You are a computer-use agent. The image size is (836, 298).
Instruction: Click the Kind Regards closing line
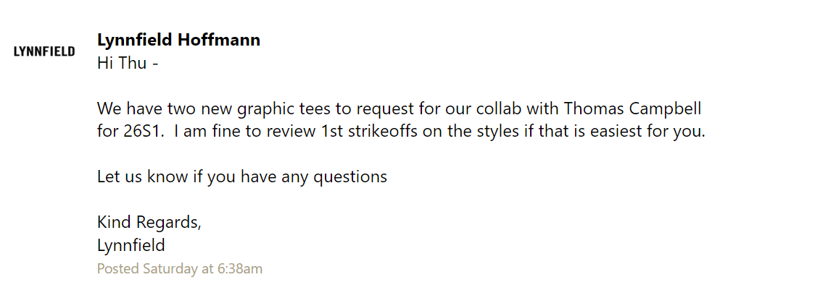(149, 223)
